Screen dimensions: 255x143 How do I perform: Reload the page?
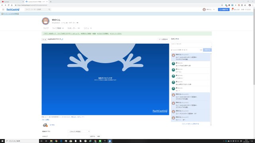[8, 5]
